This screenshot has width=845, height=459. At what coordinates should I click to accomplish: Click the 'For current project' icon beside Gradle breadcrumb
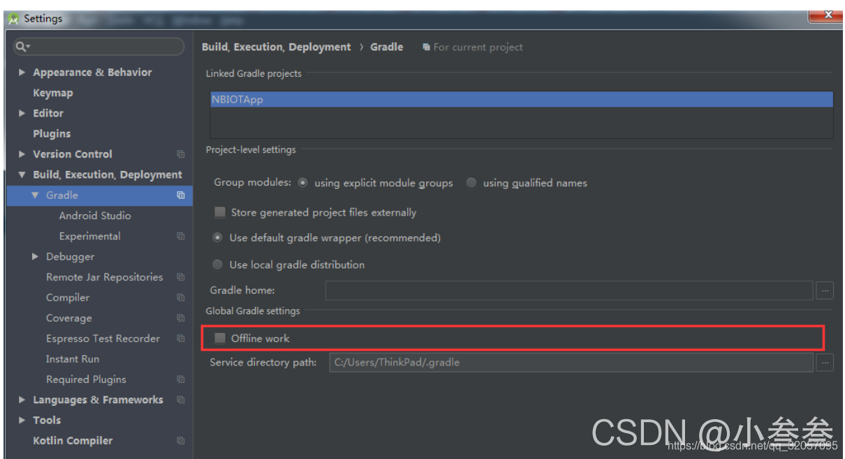coord(426,47)
